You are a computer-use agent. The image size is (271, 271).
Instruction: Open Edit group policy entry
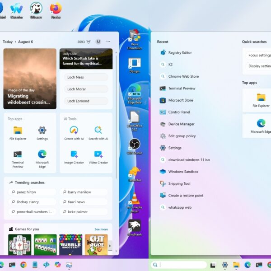pyautogui.click(x=178, y=136)
